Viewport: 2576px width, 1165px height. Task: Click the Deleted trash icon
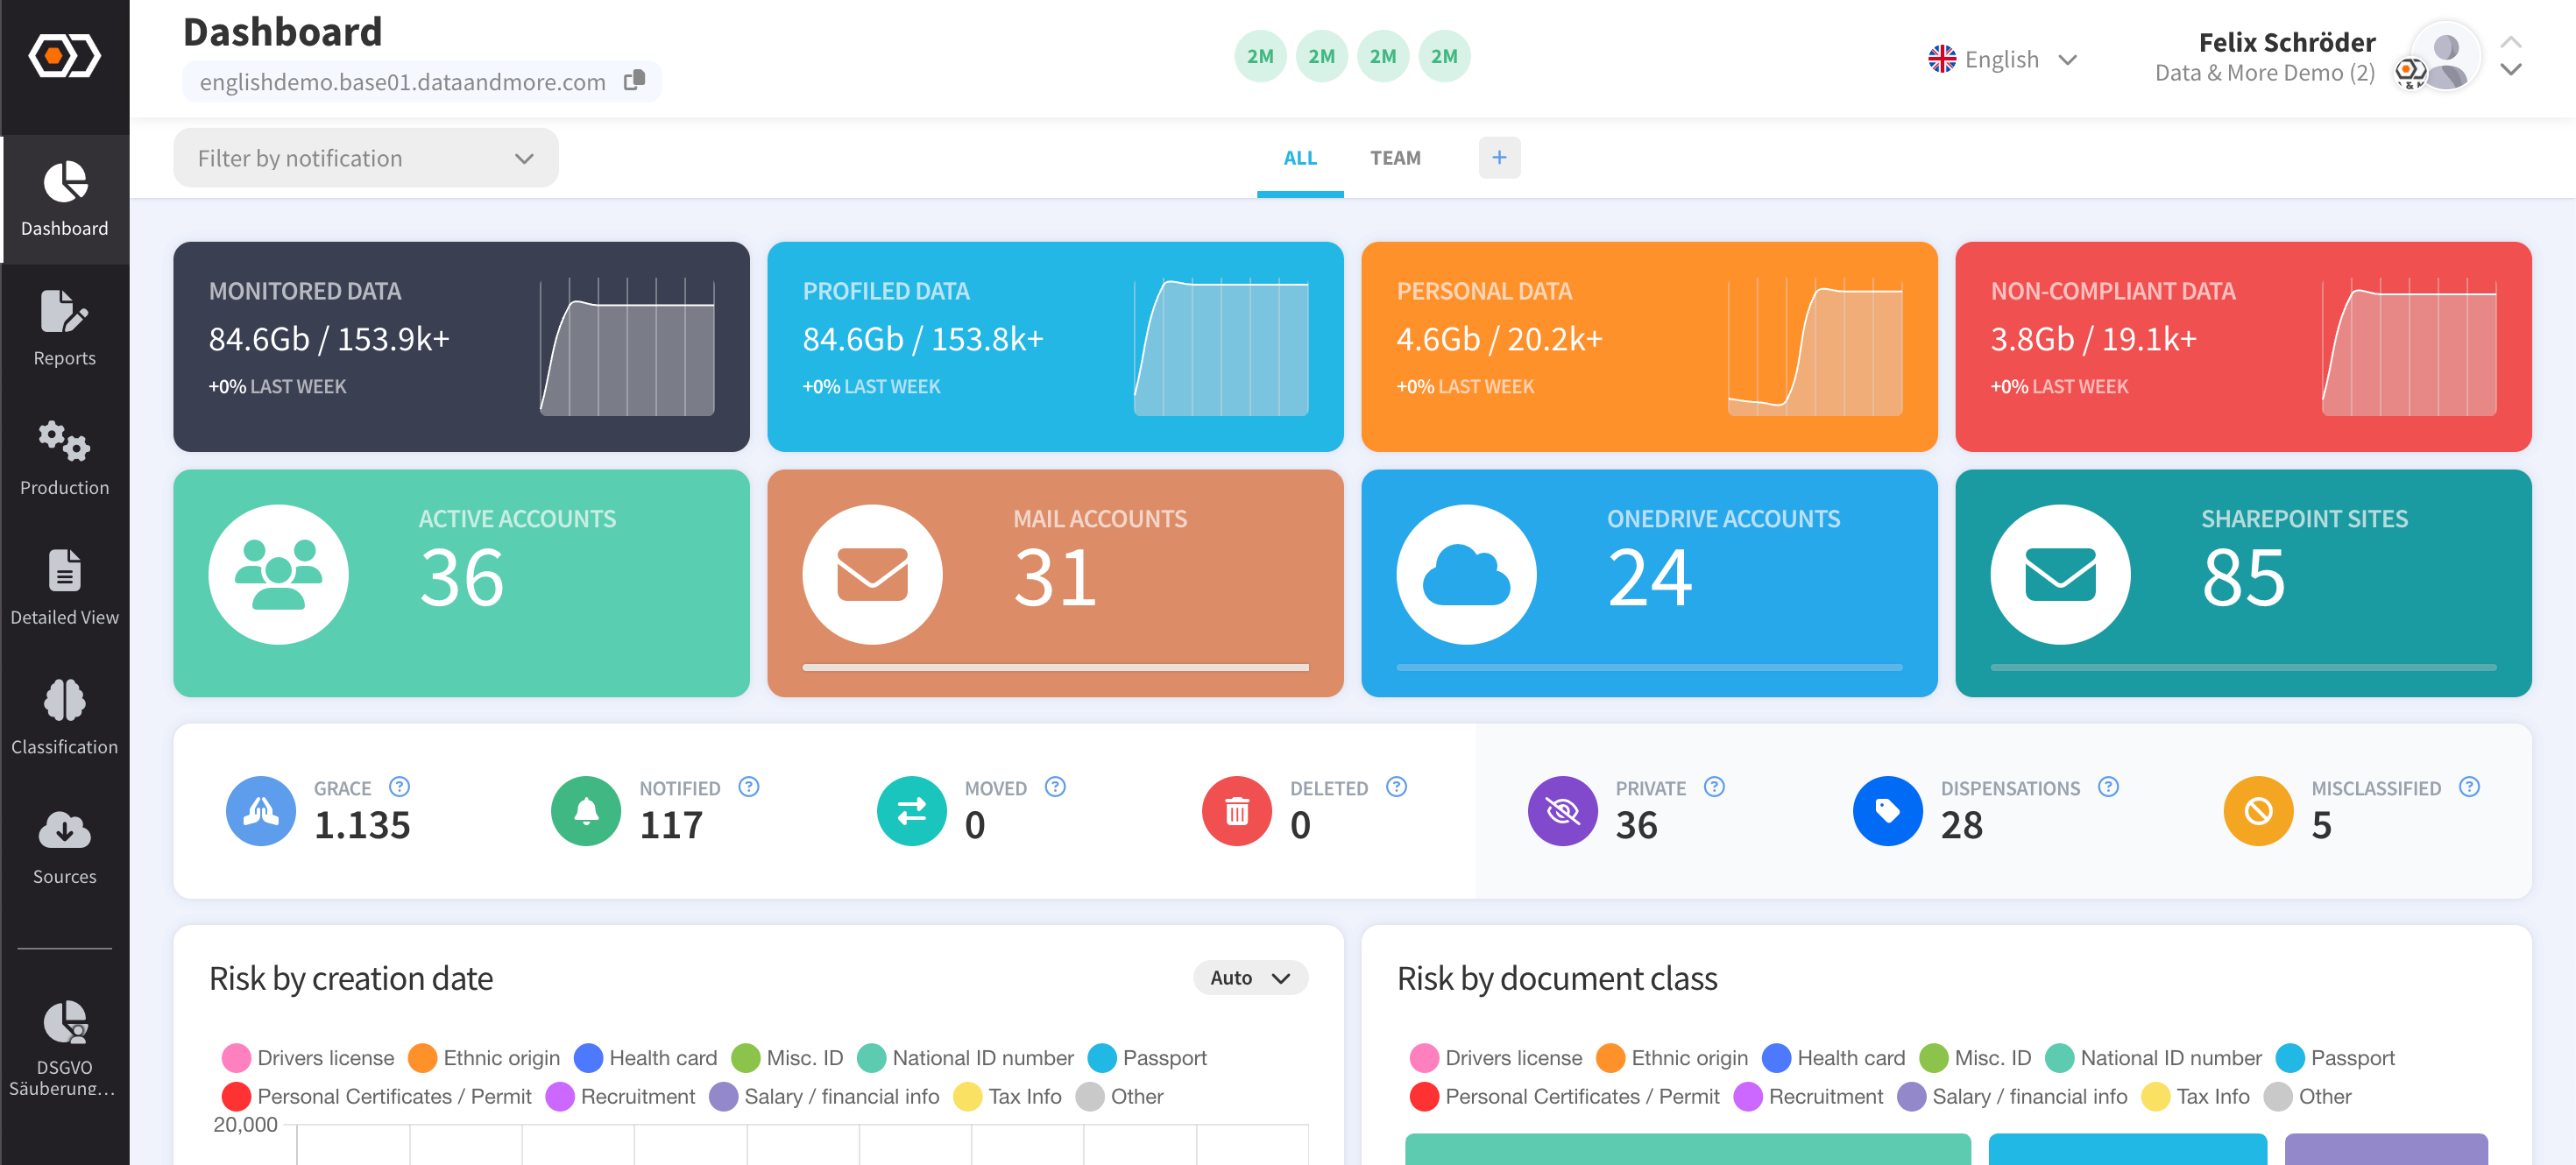pyautogui.click(x=1236, y=811)
